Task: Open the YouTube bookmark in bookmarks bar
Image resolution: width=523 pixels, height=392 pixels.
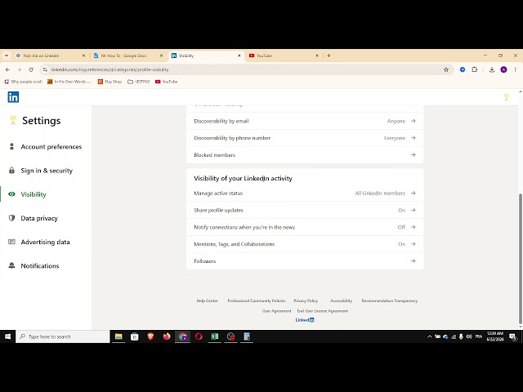Action: point(166,82)
